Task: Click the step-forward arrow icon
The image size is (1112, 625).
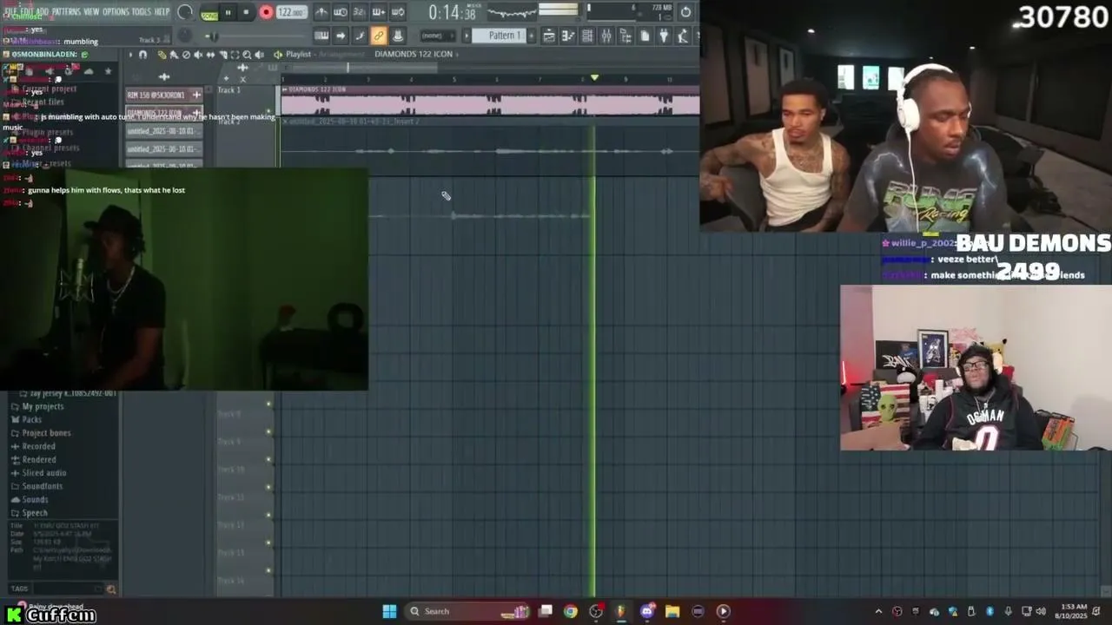Action: coord(341,36)
